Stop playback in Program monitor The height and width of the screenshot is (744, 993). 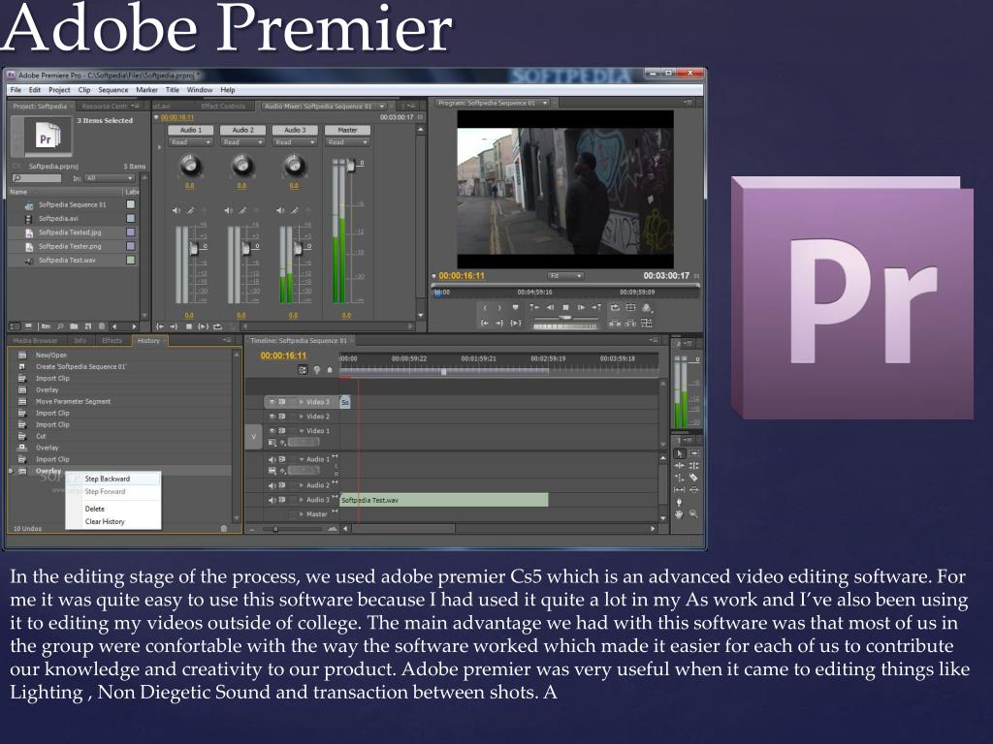[565, 307]
